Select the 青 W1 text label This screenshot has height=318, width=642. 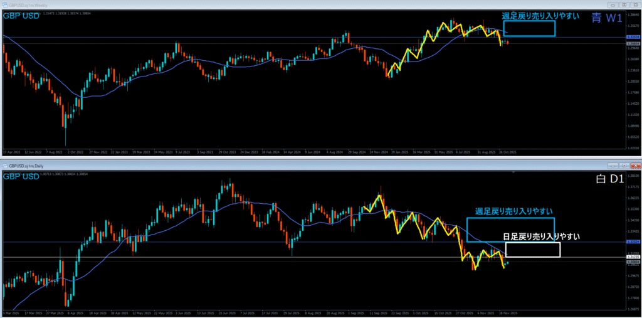(x=606, y=19)
